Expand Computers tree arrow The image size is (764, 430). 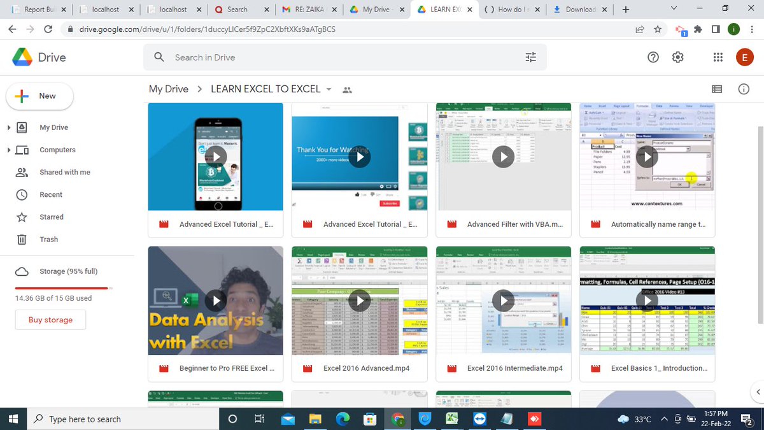[x=9, y=150]
